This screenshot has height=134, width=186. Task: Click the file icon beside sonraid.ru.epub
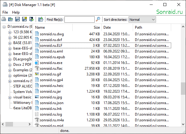[37, 57]
